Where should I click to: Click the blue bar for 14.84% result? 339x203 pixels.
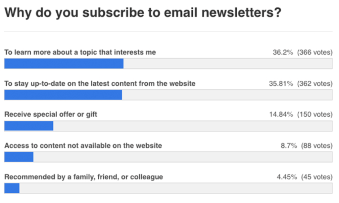coord(29,126)
